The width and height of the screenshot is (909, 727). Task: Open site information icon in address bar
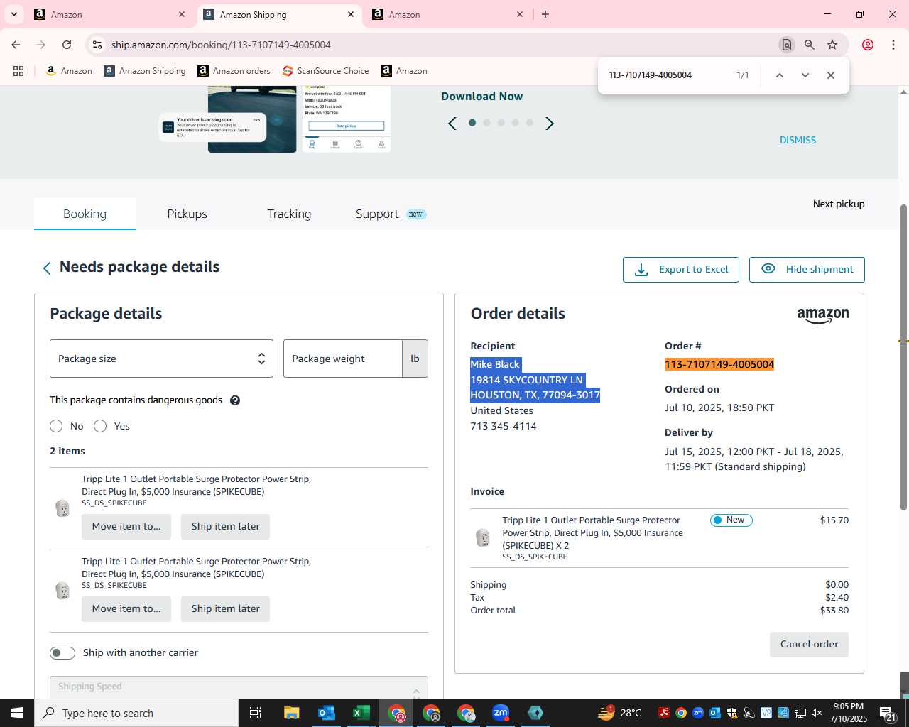coord(97,45)
